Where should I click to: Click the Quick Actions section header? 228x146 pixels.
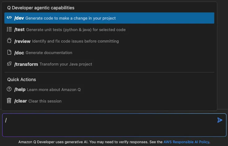point(22,80)
